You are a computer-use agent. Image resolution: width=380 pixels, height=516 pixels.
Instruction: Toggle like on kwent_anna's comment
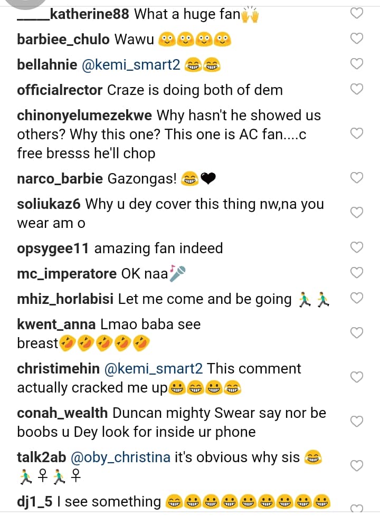coord(357,333)
